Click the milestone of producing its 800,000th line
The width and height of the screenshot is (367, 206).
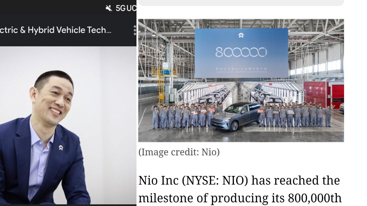pyautogui.click(x=240, y=198)
